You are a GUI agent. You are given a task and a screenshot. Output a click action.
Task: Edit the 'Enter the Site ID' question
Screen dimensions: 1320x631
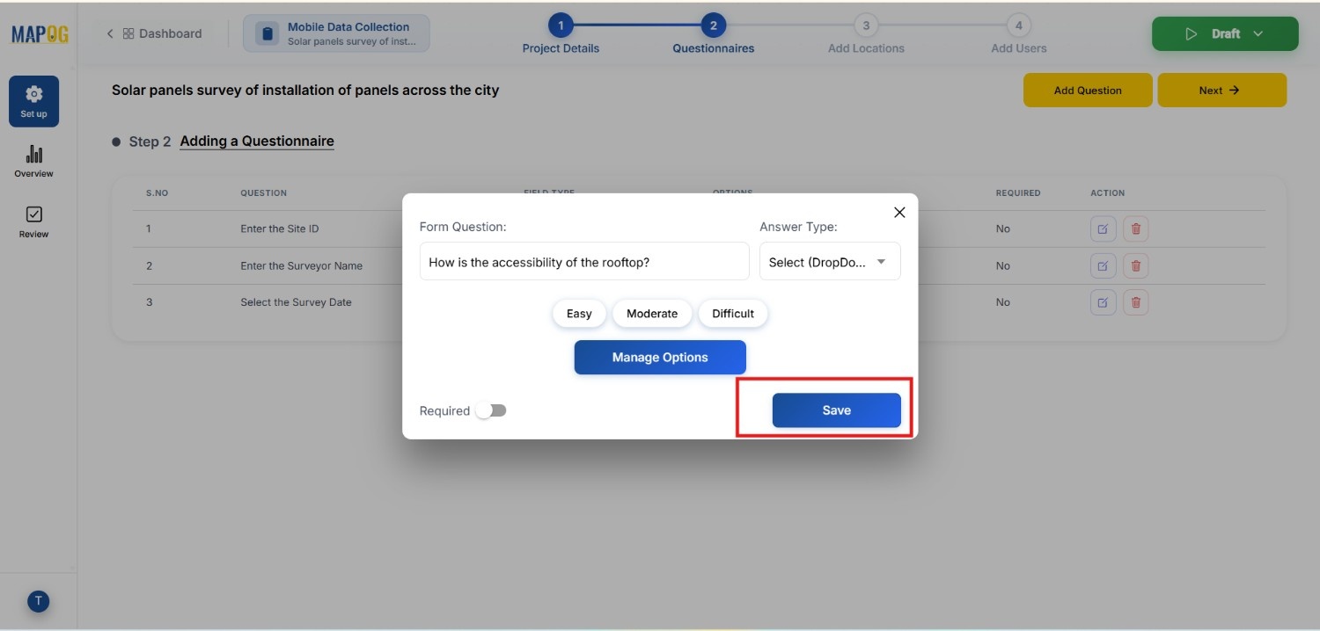point(1103,228)
